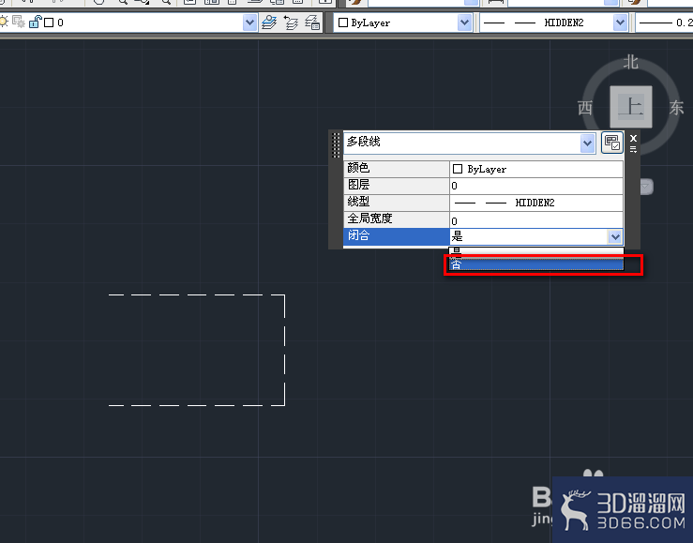Expand the ByLayer color dropdown in toolbar
The width and height of the screenshot is (693, 543).
[464, 23]
